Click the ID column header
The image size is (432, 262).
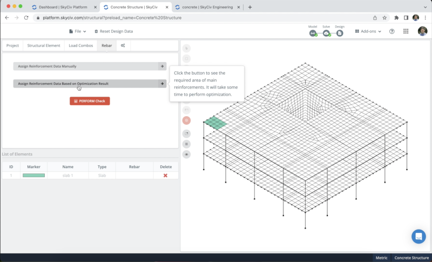(11, 167)
